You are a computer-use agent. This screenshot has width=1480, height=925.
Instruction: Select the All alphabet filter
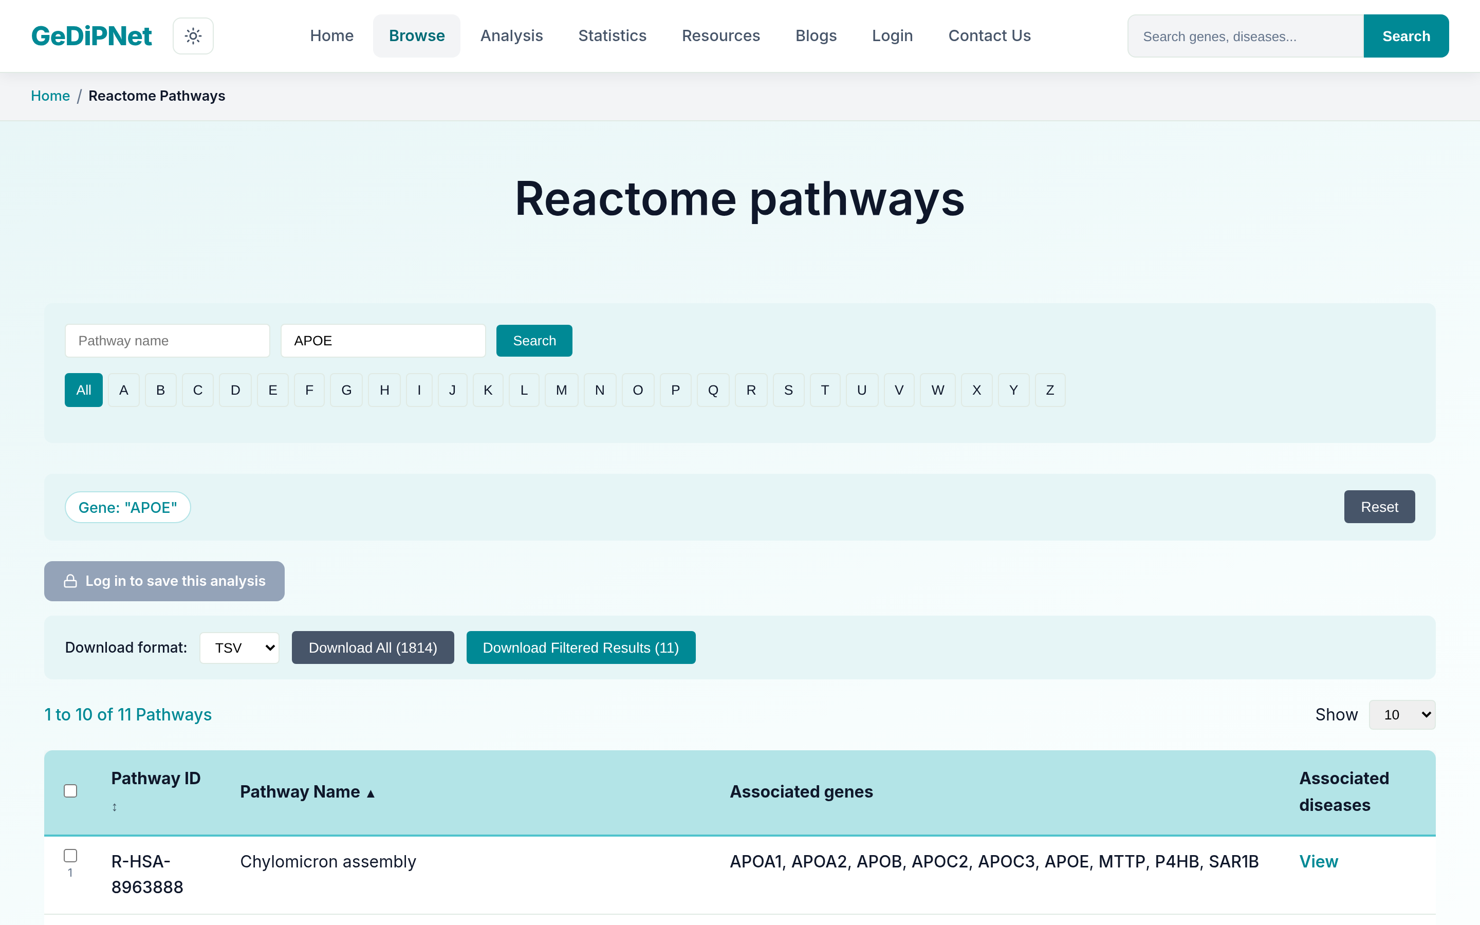[x=84, y=391]
